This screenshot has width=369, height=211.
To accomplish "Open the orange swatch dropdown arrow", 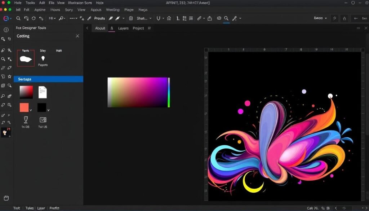I will pyautogui.click(x=31, y=110).
